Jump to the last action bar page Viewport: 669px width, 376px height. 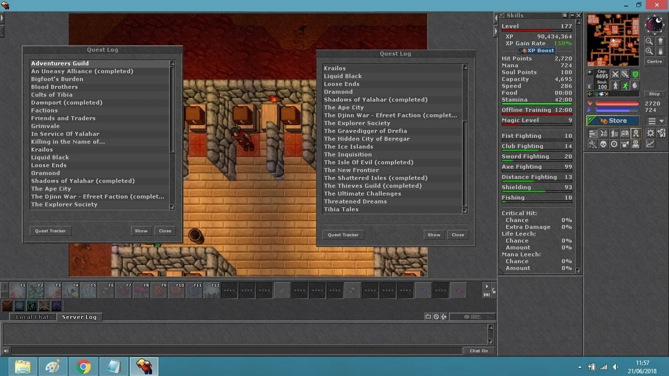[487, 295]
